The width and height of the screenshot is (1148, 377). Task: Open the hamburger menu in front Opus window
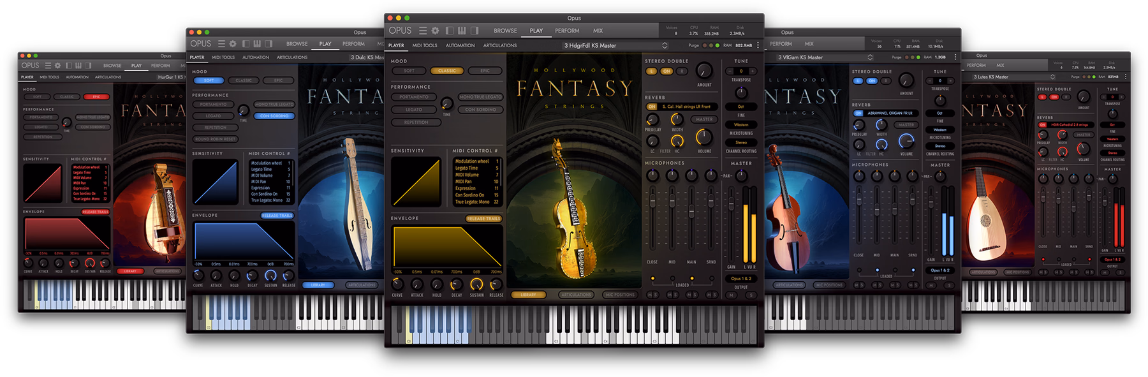[x=423, y=31]
